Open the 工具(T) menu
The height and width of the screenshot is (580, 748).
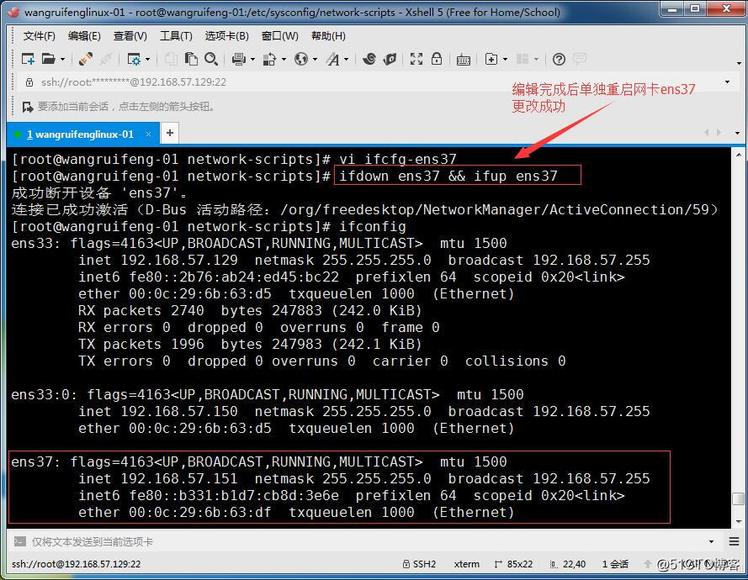click(176, 36)
